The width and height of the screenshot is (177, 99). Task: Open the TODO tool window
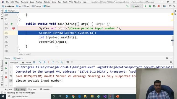[33, 89]
